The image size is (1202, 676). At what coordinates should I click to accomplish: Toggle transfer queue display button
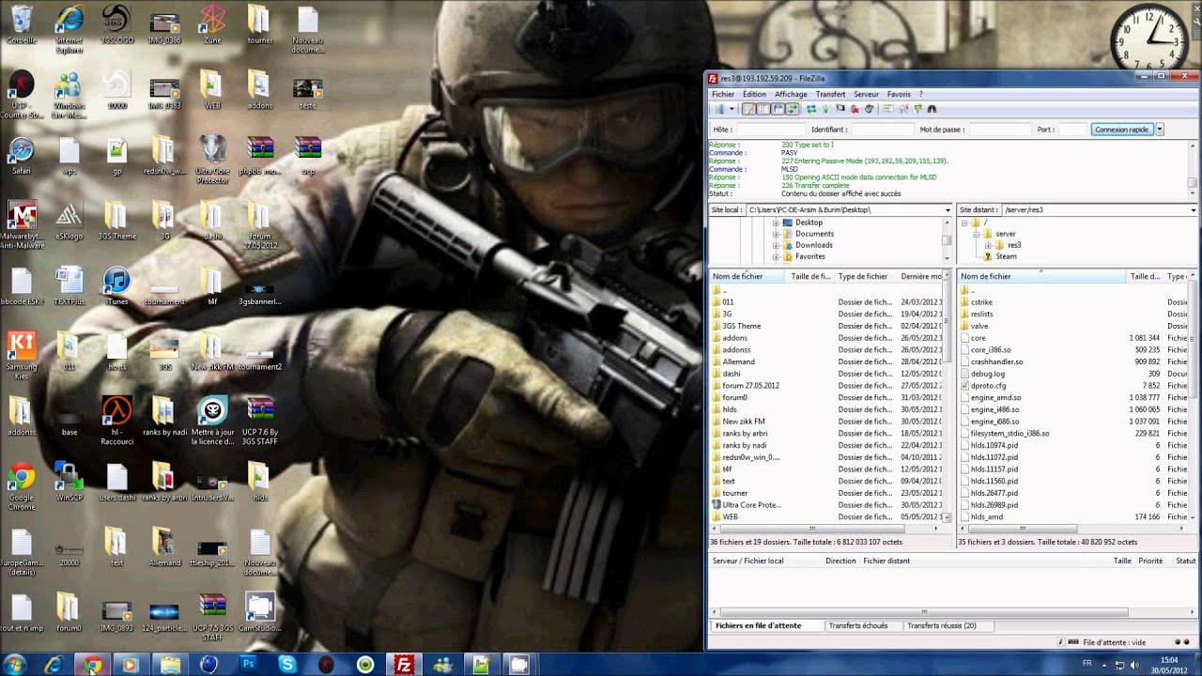[793, 109]
